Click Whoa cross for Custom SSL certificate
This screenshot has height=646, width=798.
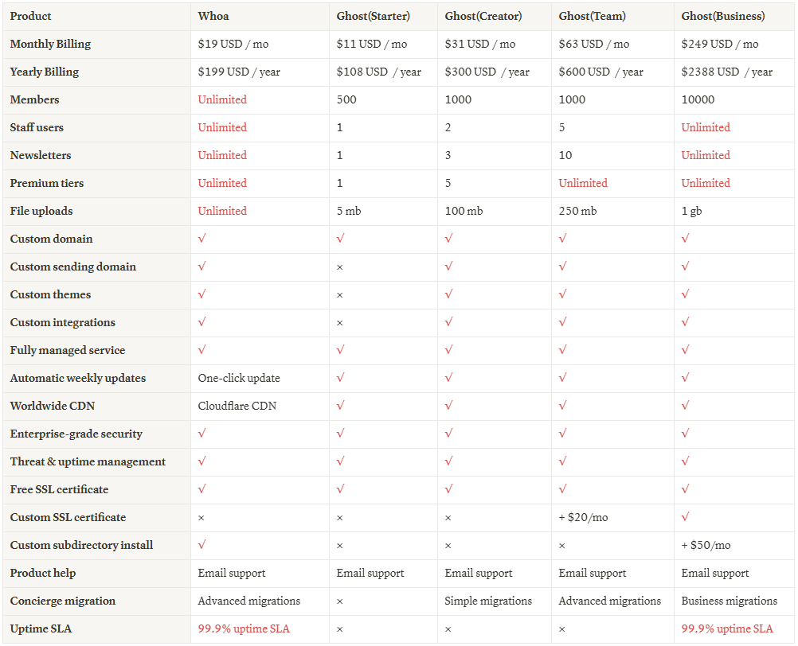coord(201,518)
